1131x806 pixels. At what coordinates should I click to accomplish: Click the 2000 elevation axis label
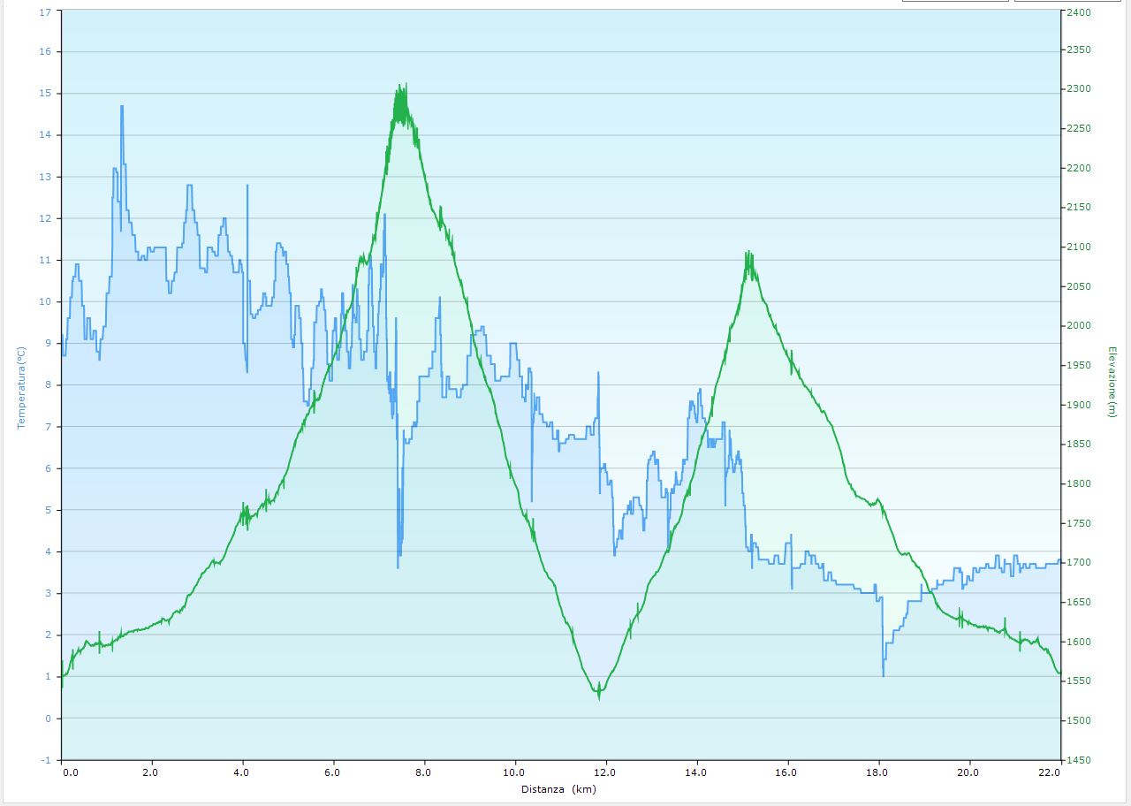(x=1078, y=325)
